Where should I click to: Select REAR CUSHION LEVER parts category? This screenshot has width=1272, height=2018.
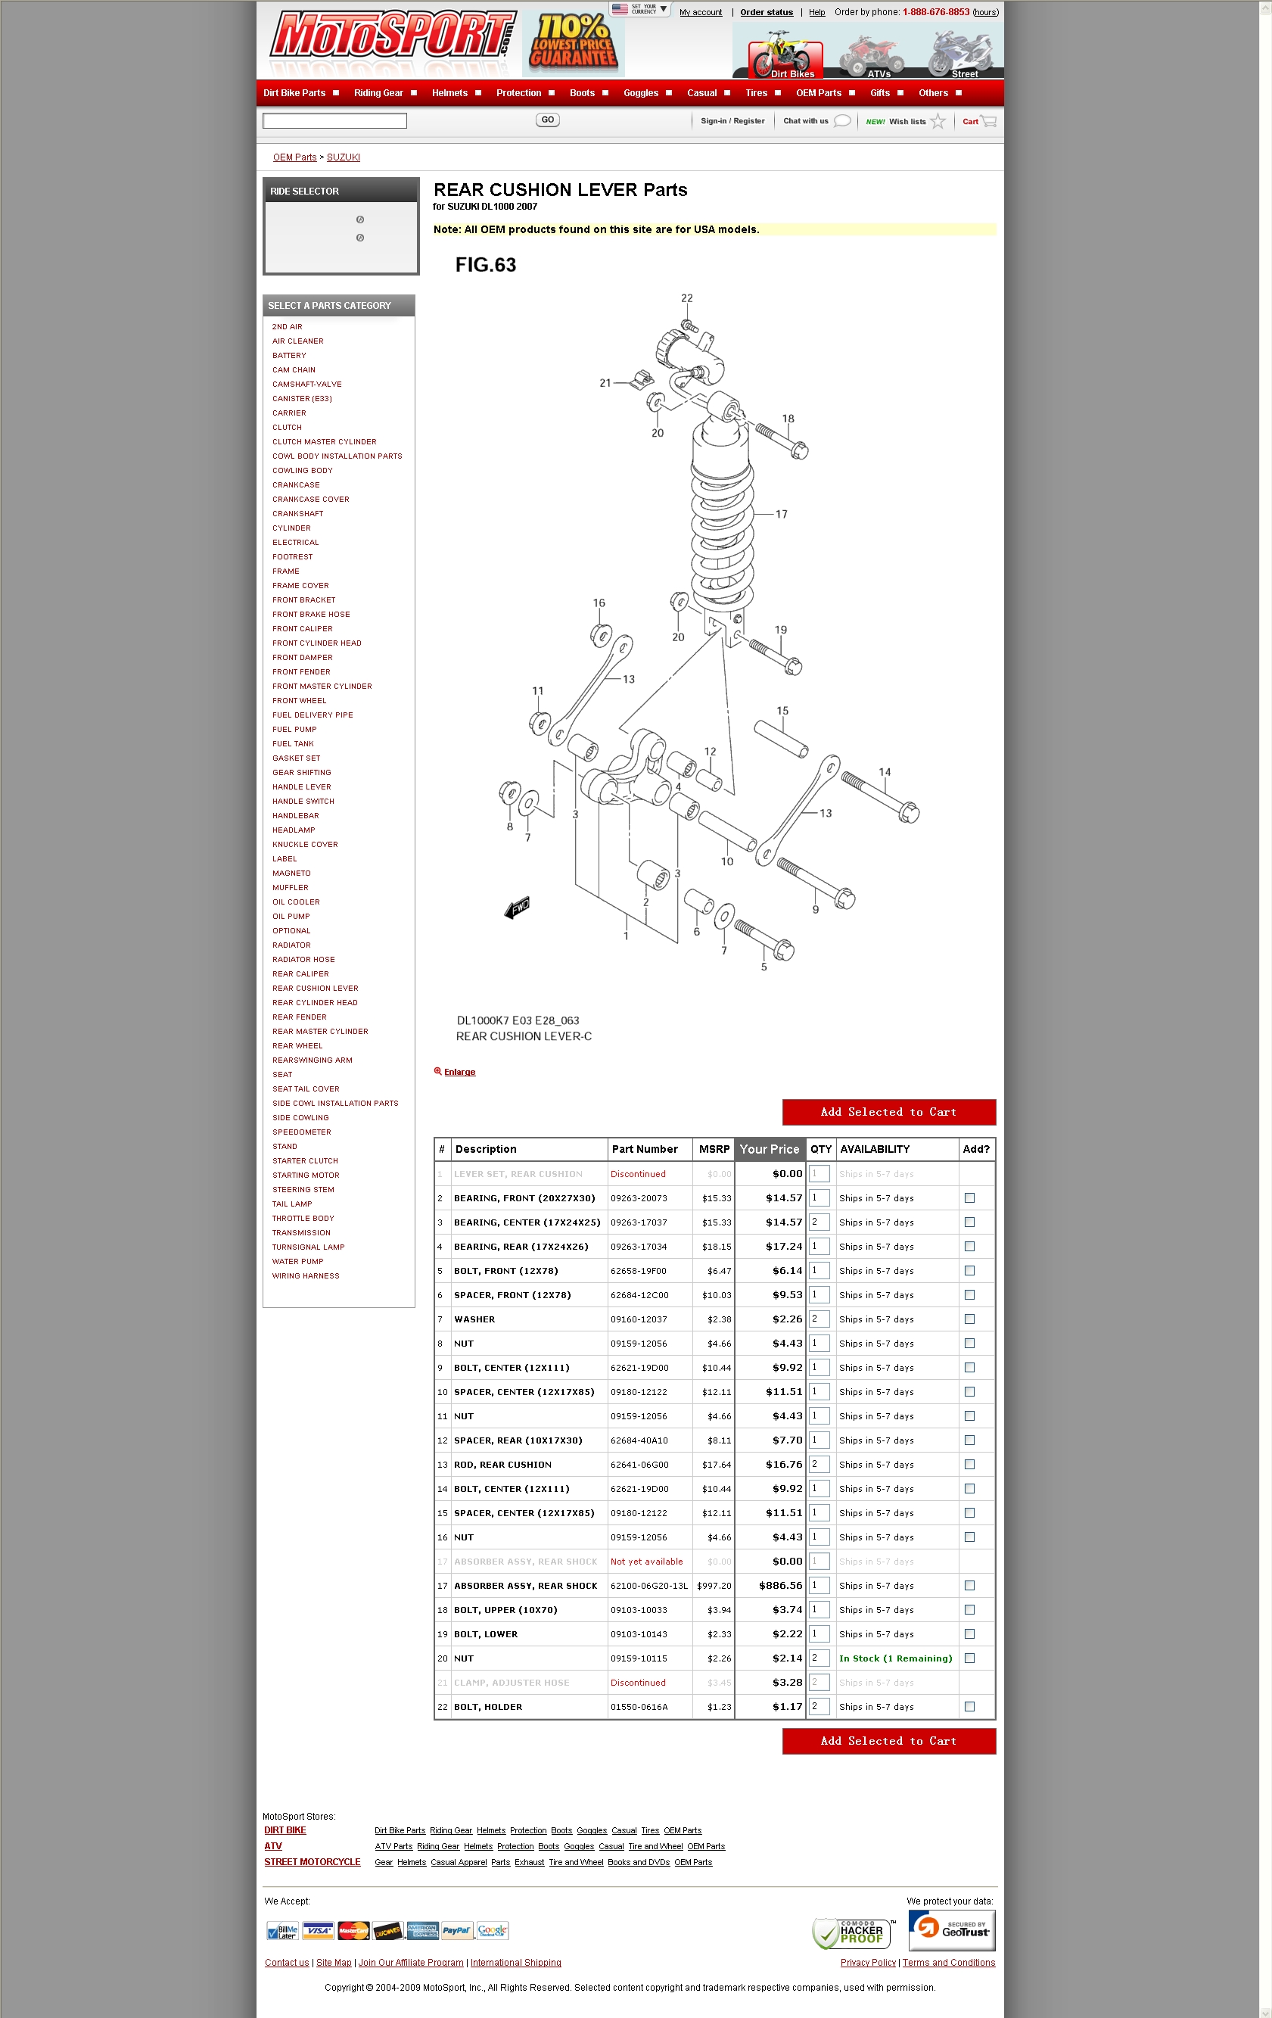point(315,988)
